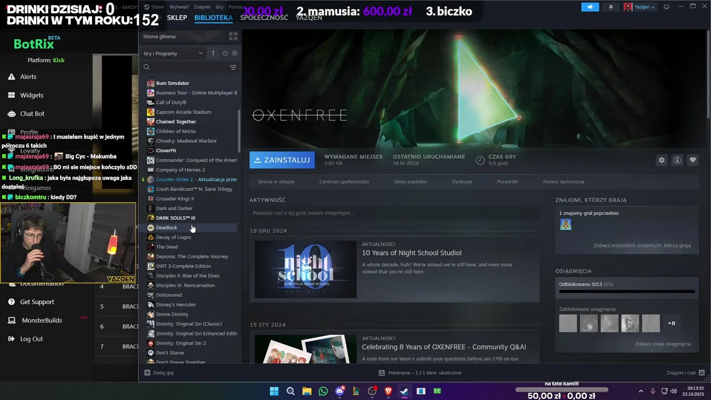Click the friends and chat icon

tap(702, 373)
